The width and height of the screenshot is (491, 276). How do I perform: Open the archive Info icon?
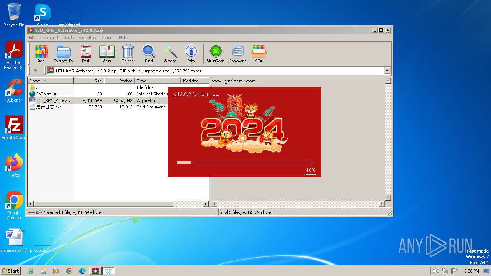[191, 54]
